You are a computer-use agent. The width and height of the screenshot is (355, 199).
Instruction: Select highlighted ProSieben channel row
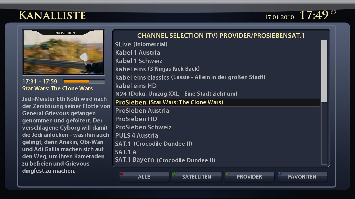click(x=217, y=102)
